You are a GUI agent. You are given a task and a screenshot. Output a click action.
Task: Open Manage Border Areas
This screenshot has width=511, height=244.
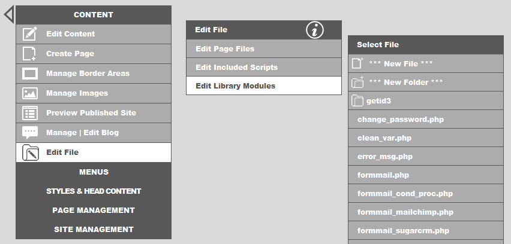coord(94,74)
